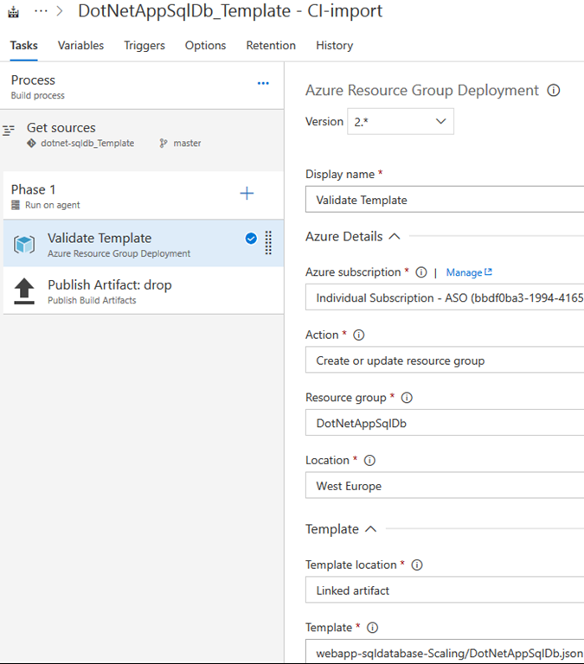Click the plus icon to add a task to Phase 1
Image resolution: width=584 pixels, height=664 pixels.
coord(247,194)
